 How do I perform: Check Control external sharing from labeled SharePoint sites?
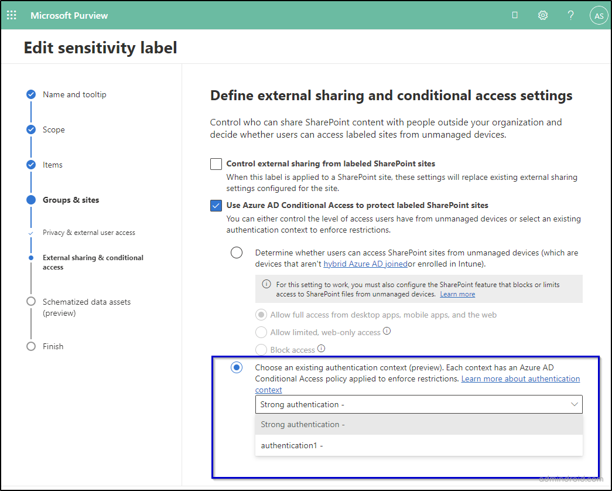(216, 163)
